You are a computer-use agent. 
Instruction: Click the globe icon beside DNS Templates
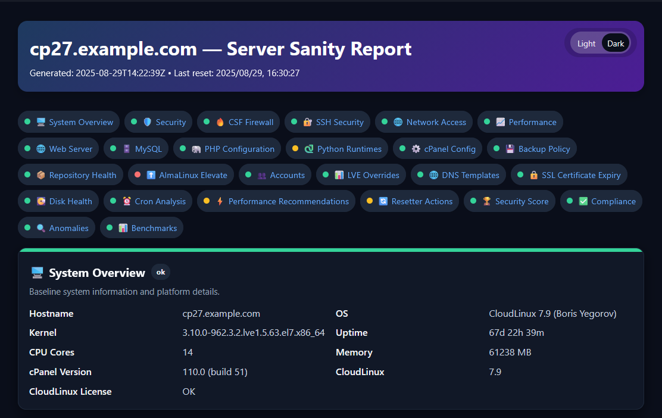[433, 175]
